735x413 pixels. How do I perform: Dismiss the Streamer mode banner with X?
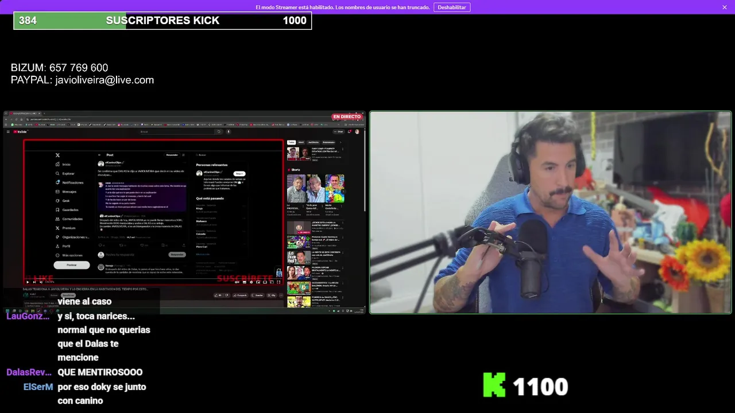(725, 7)
